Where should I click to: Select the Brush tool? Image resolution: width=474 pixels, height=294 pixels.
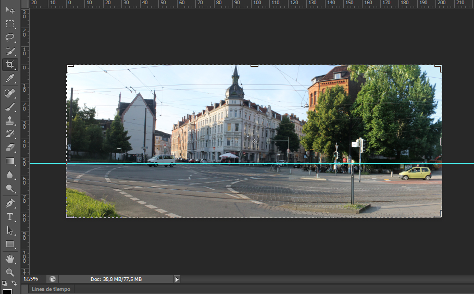tap(10, 107)
